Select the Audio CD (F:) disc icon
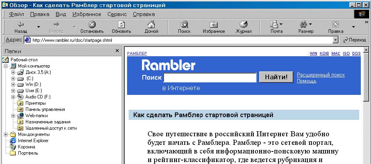 pos(20,96)
